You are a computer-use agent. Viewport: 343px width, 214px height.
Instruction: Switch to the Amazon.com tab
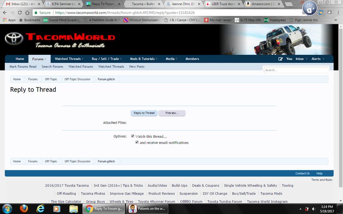pyautogui.click(x=263, y=4)
